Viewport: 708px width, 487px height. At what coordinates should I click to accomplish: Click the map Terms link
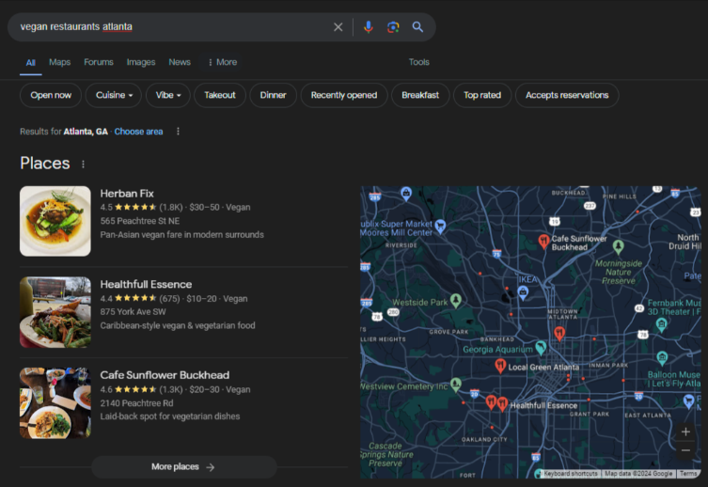pyautogui.click(x=688, y=474)
